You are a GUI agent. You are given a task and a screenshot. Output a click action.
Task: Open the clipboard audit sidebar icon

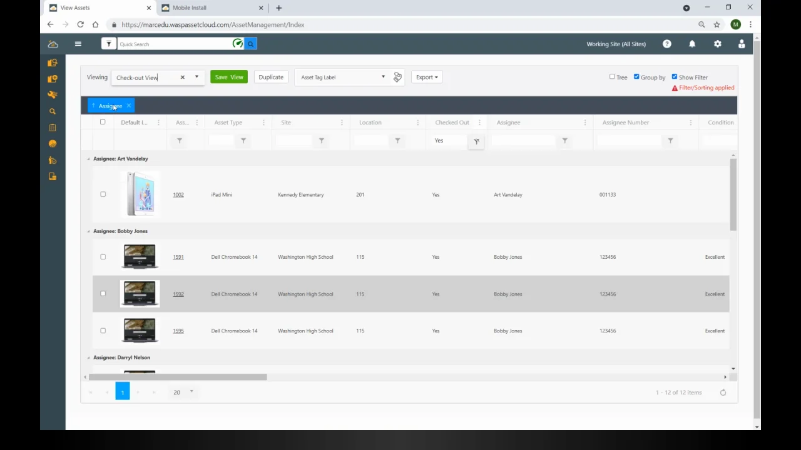click(x=53, y=127)
